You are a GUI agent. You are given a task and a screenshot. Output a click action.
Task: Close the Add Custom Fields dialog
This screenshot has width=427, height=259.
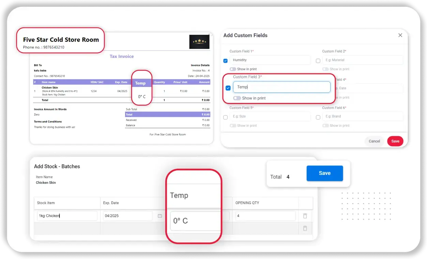click(400, 35)
